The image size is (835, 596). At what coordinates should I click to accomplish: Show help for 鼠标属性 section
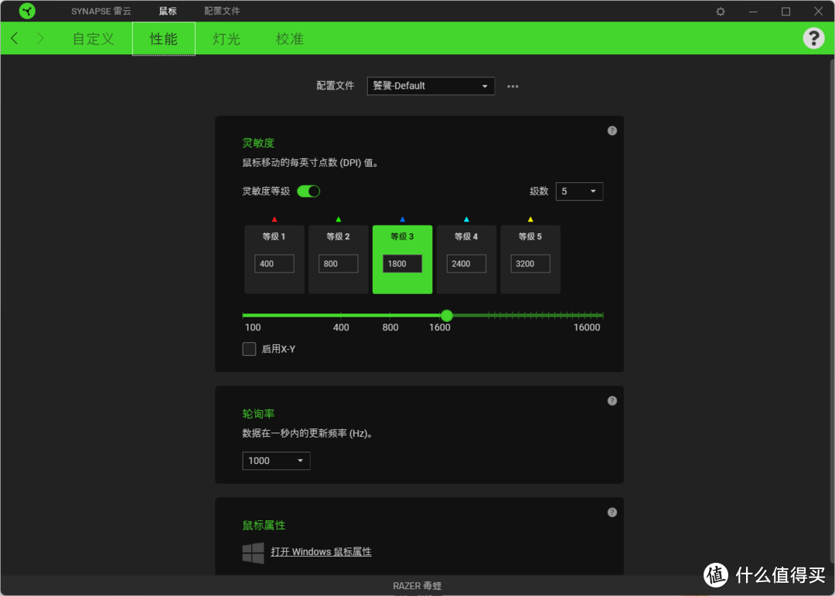pos(612,513)
